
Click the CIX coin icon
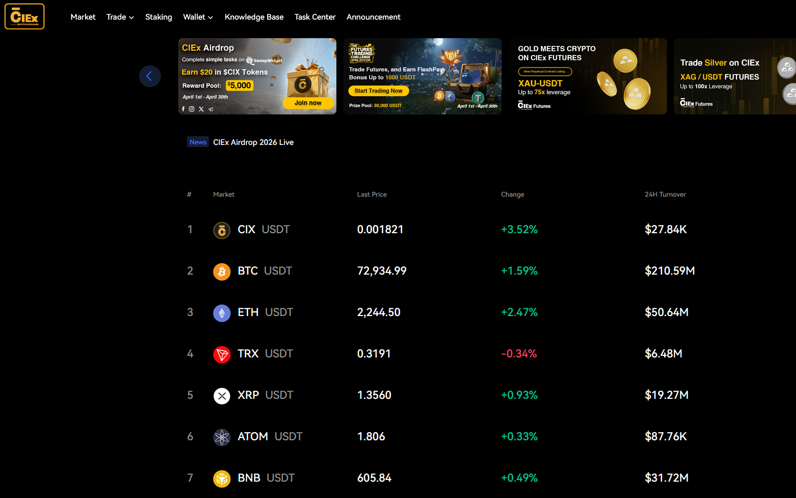coord(221,230)
